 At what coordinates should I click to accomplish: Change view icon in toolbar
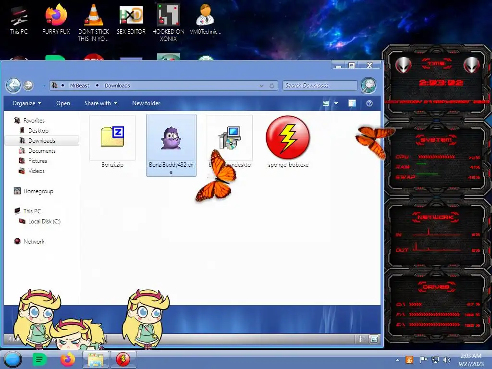pyautogui.click(x=326, y=103)
